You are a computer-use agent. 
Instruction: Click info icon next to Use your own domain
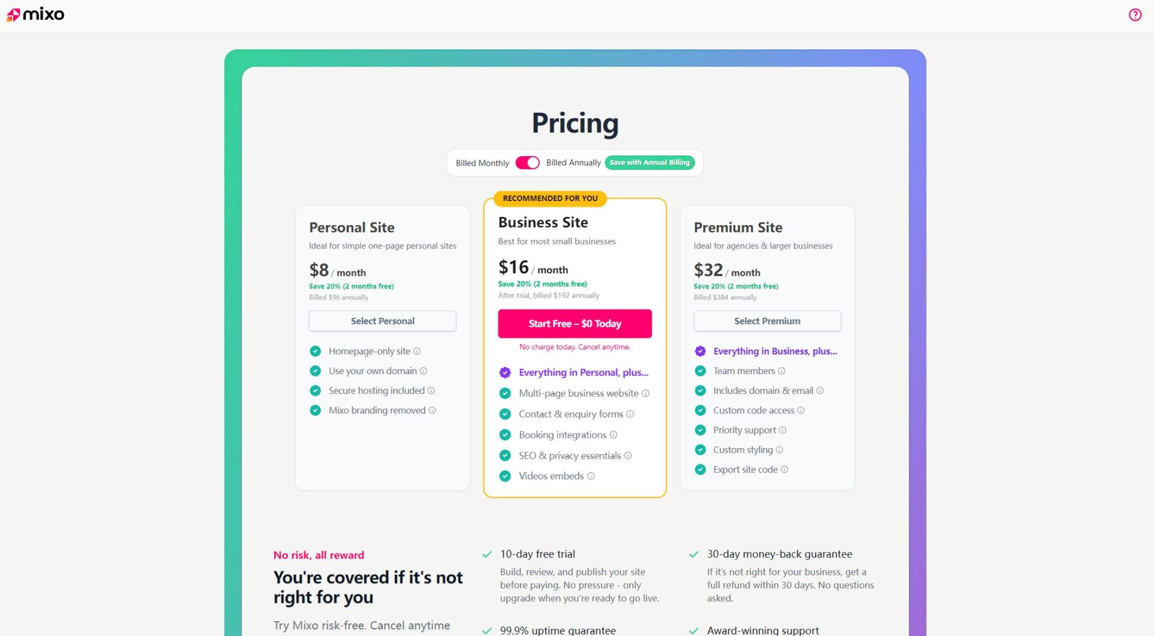click(x=424, y=371)
